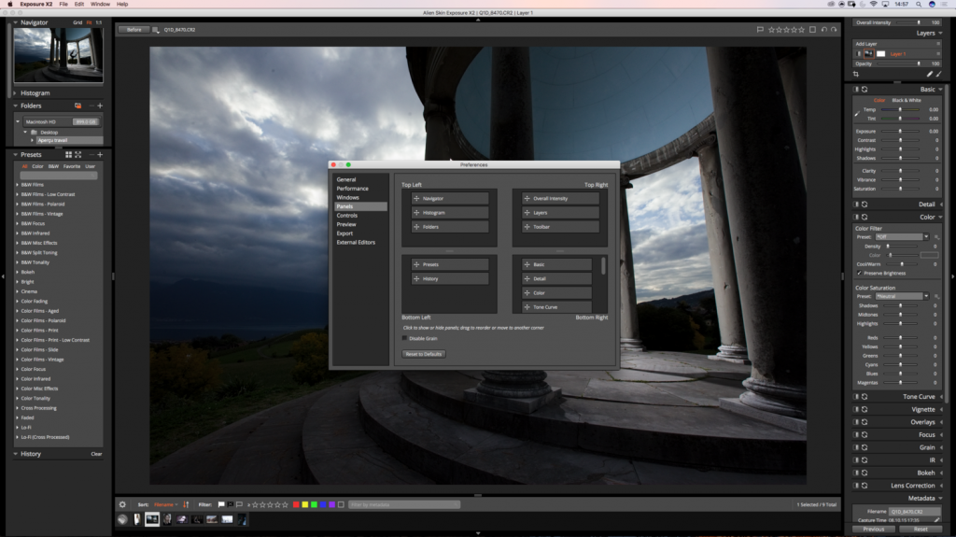The image size is (956, 537).
Task: Open the filmstrip settings gear icon
Action: 122,504
